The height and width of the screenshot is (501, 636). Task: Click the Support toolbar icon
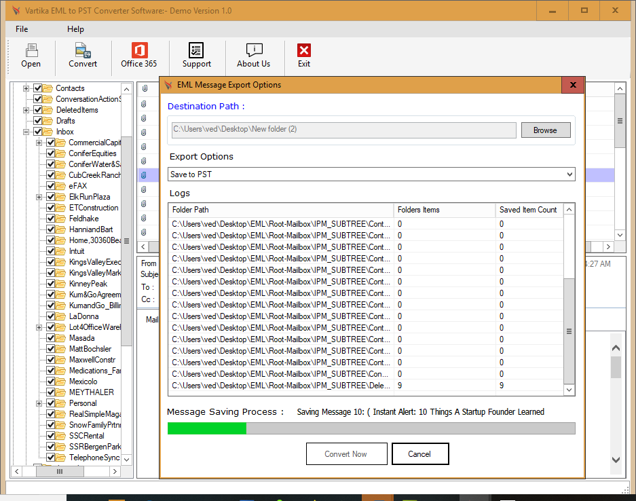196,50
